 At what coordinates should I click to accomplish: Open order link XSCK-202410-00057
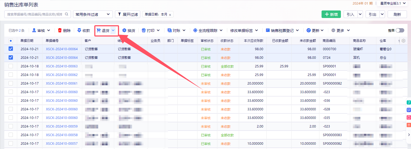coord(62,143)
